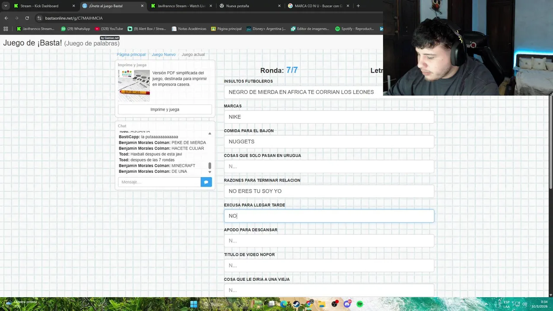Open Disney+ Argentina bookmark

coord(266,29)
